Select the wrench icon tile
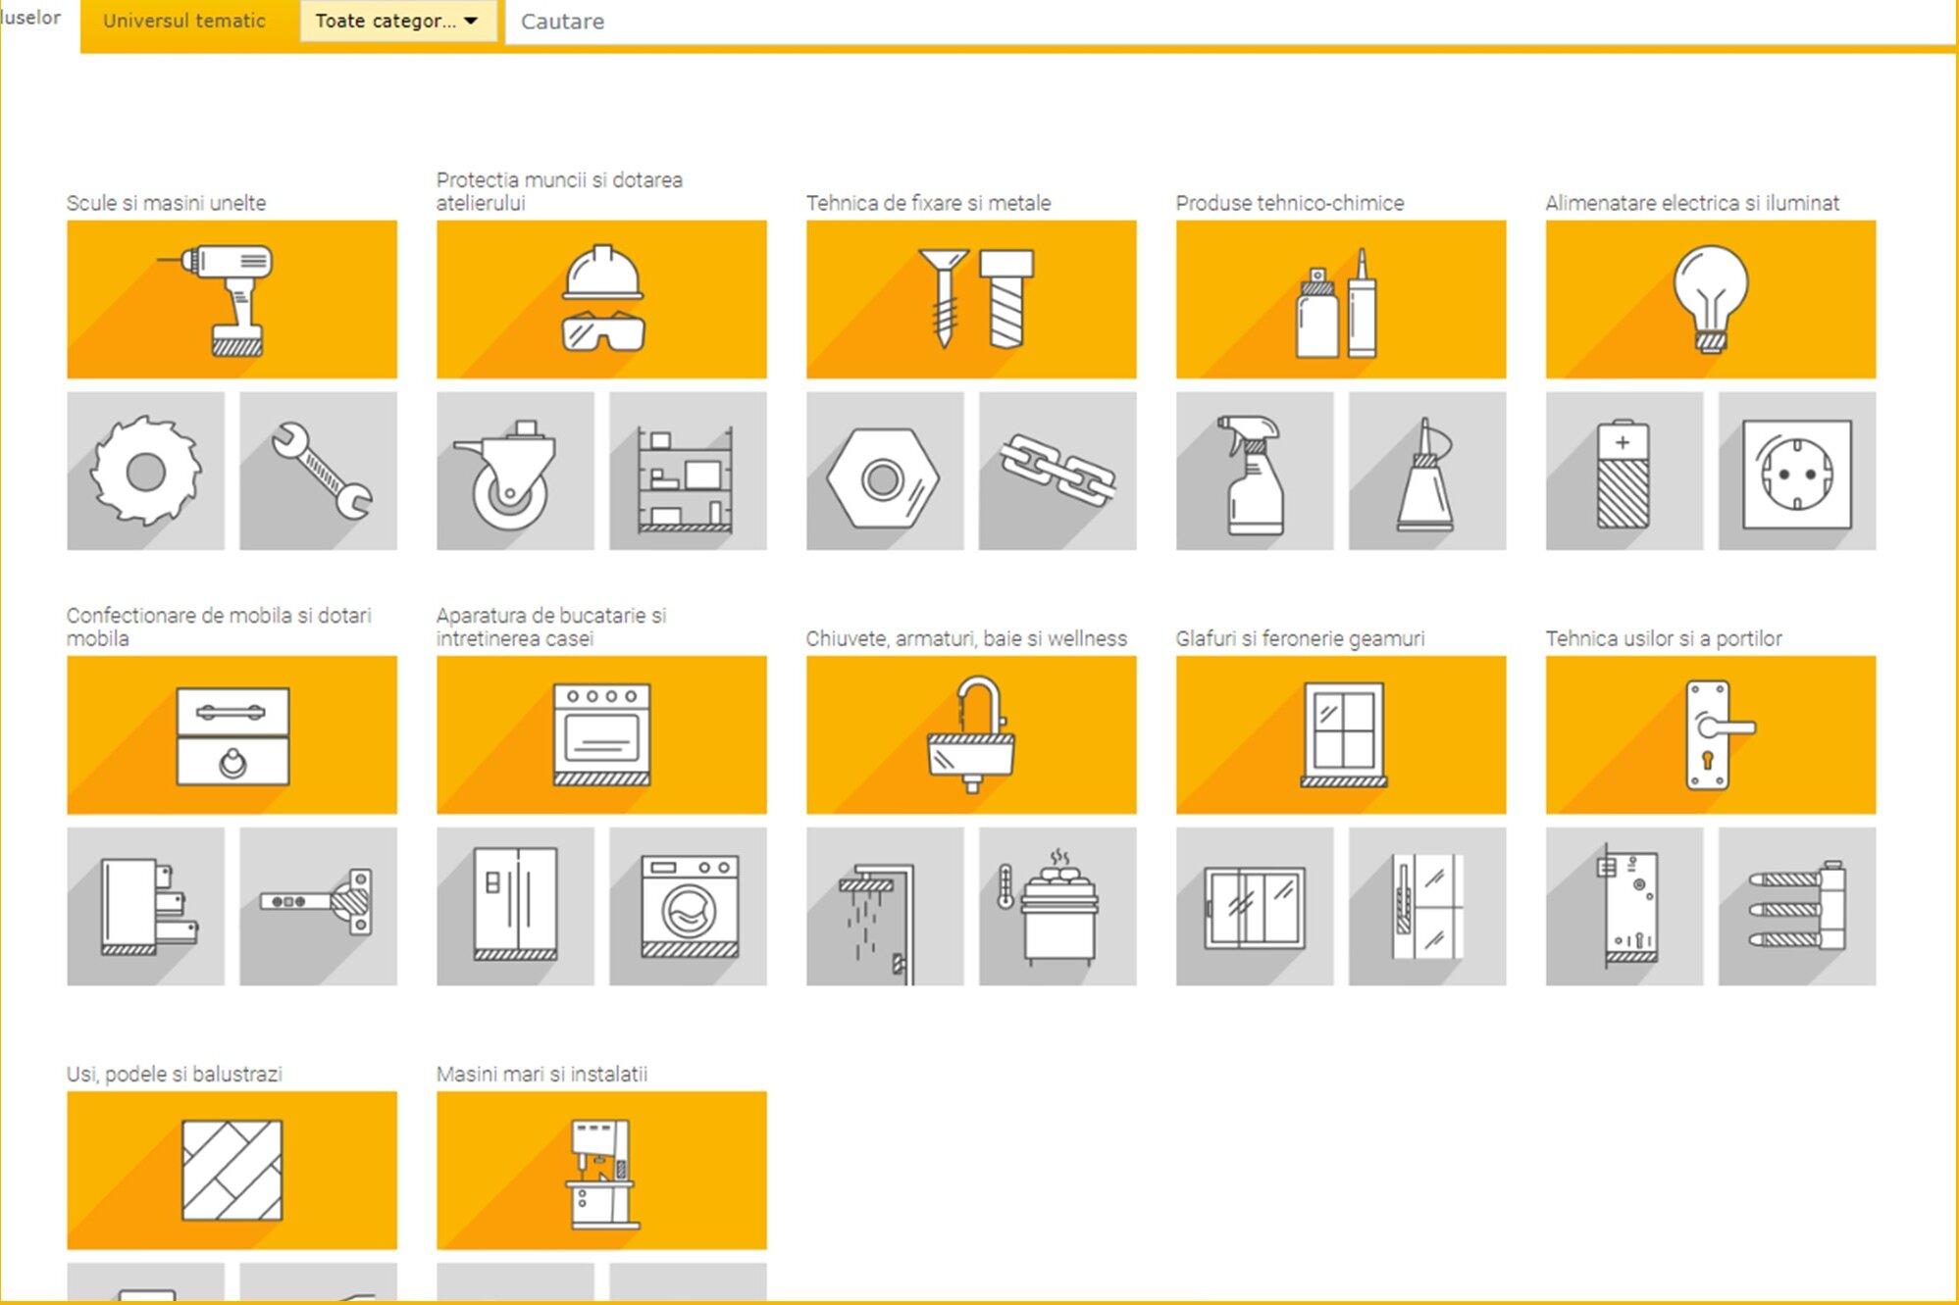This screenshot has height=1305, width=1959. [318, 471]
